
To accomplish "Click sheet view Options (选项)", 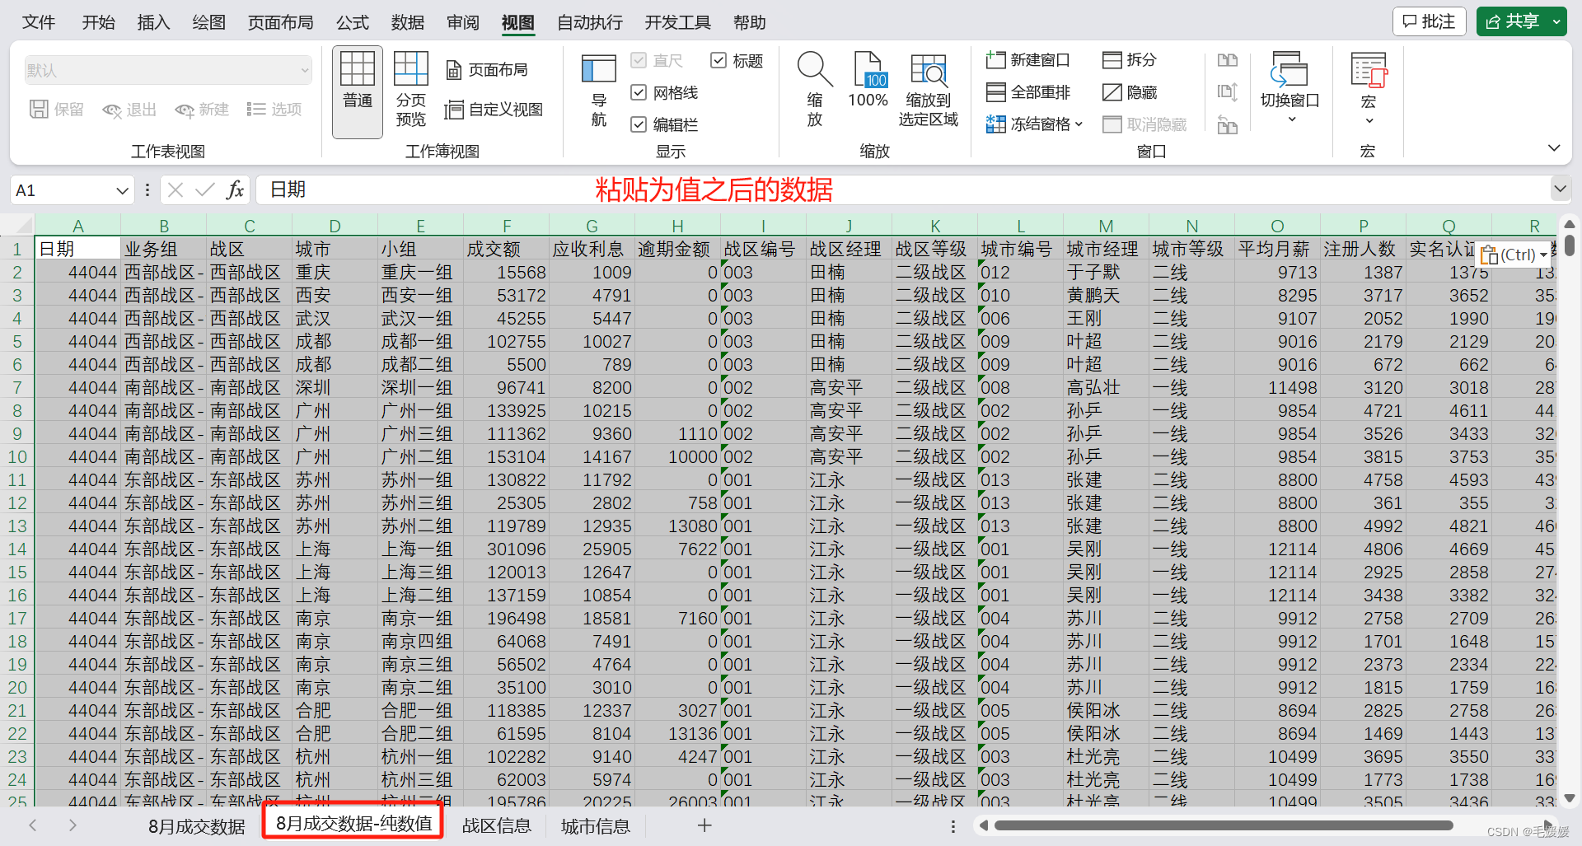I will click(x=274, y=110).
